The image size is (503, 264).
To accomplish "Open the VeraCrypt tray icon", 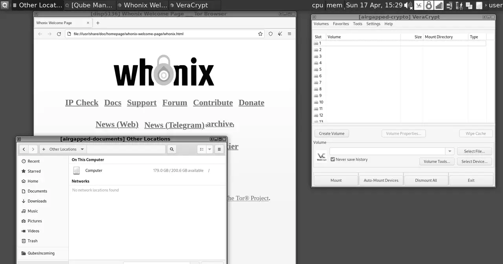I will click(x=419, y=5).
